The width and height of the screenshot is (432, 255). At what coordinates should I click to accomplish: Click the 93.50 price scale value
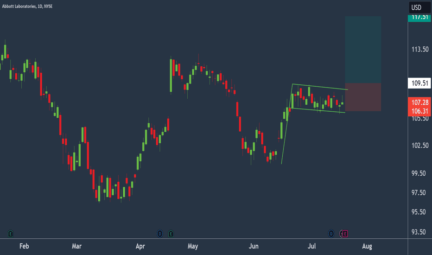pyautogui.click(x=419, y=232)
